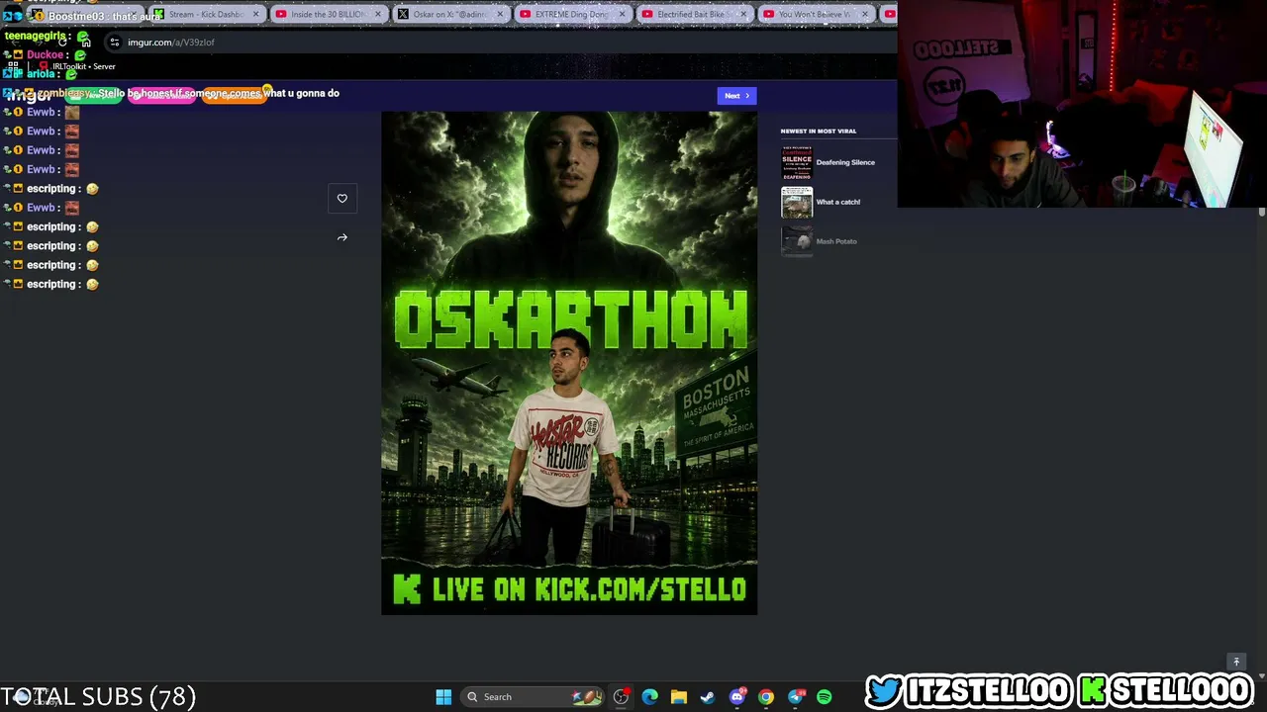Switch to the Oskar on X tab
The image size is (1267, 712).
450,14
